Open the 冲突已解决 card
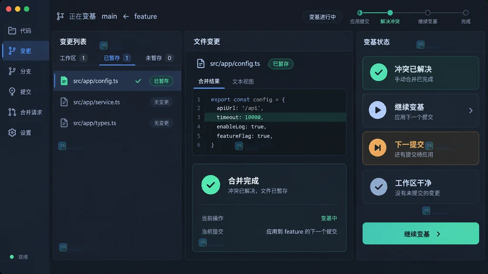This screenshot has width=488, height=274. (x=420, y=73)
